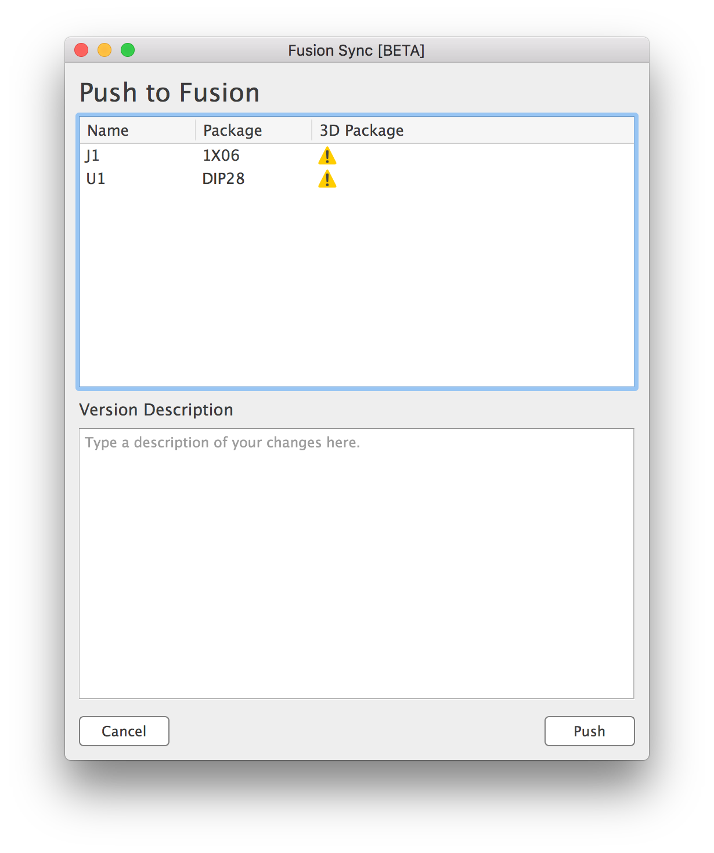Click the green zoom traffic light

click(x=128, y=50)
